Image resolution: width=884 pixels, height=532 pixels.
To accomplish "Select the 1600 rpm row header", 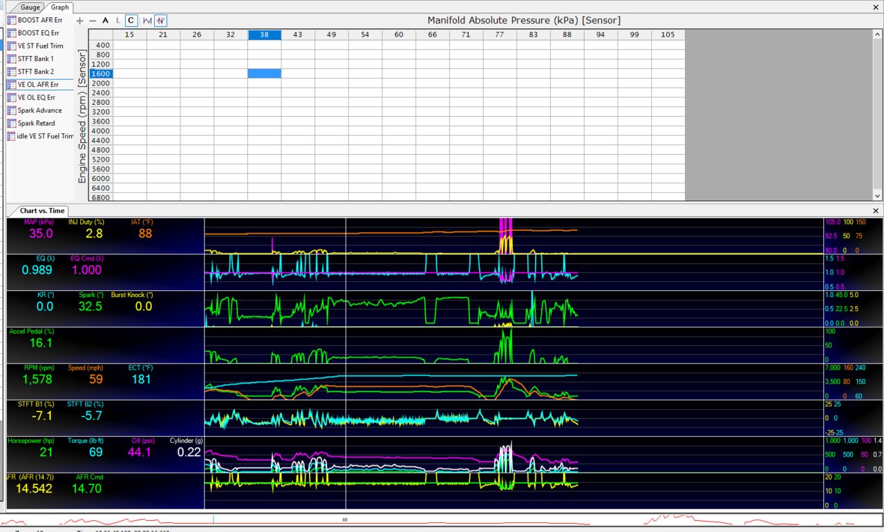I will pos(101,73).
